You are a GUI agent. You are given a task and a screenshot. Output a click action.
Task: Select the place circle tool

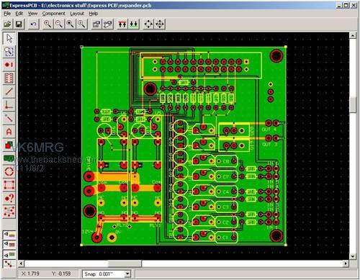9,171
